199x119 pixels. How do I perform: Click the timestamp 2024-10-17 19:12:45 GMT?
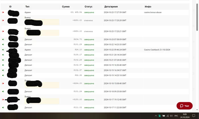tap(115, 100)
